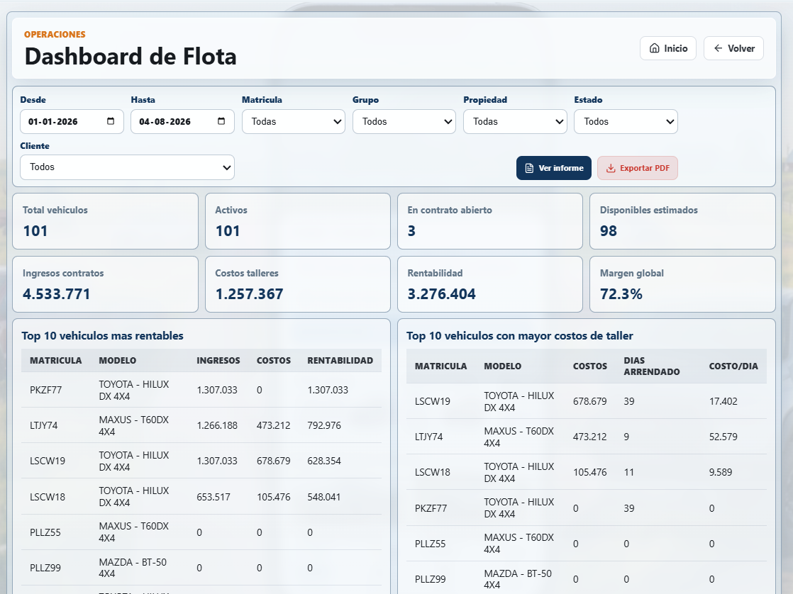The width and height of the screenshot is (793, 594).
Task: Select the Total vehiculos card
Action: (105, 221)
